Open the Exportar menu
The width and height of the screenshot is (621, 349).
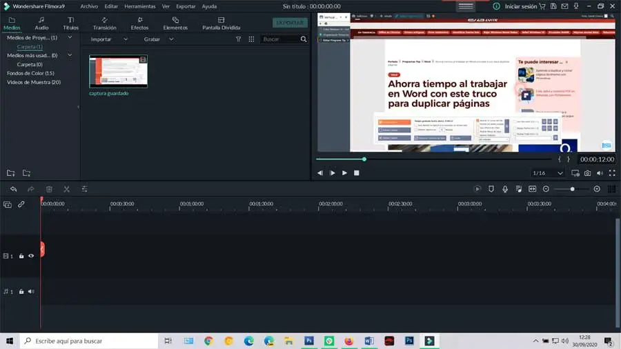(186, 6)
